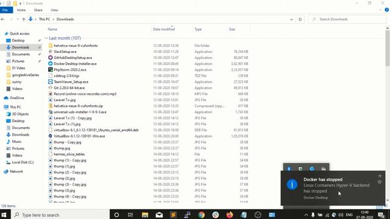
Task: Click the Search Downloads field
Action: click(347, 19)
